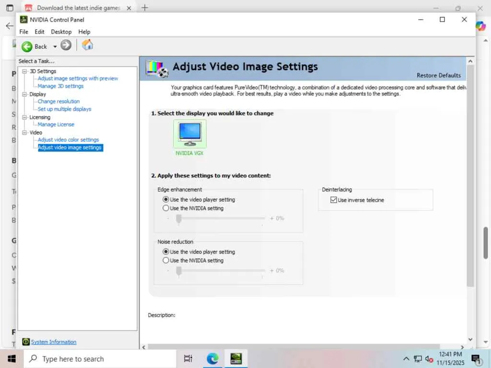Image resolution: width=491 pixels, height=368 pixels.
Task: Open the notification center icon
Action: point(476,359)
